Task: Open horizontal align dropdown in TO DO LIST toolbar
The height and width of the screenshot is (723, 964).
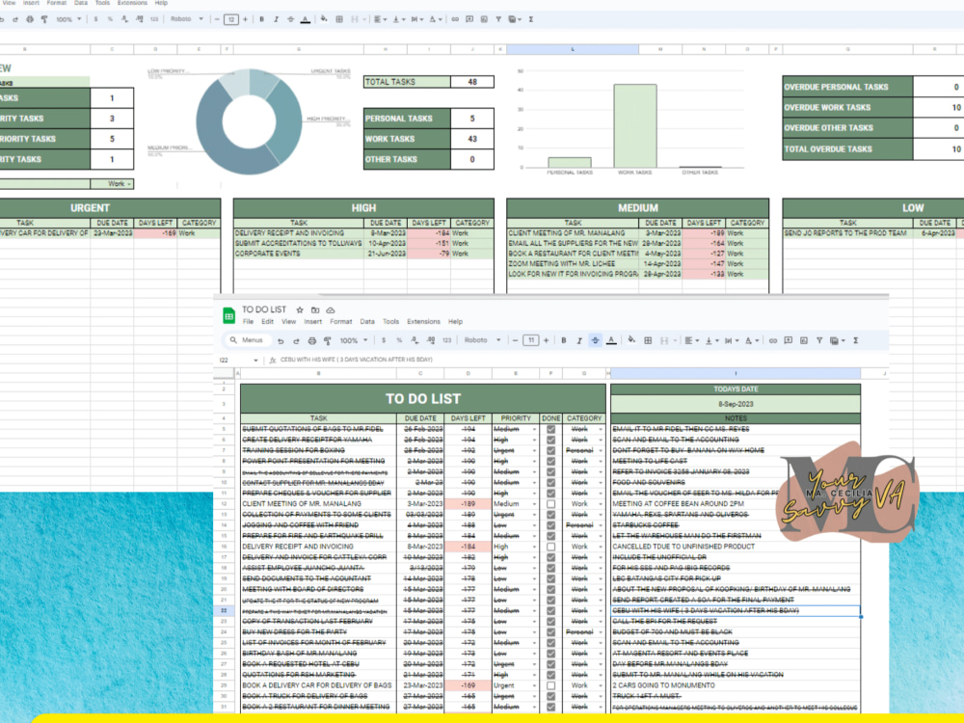Action: tap(690, 340)
